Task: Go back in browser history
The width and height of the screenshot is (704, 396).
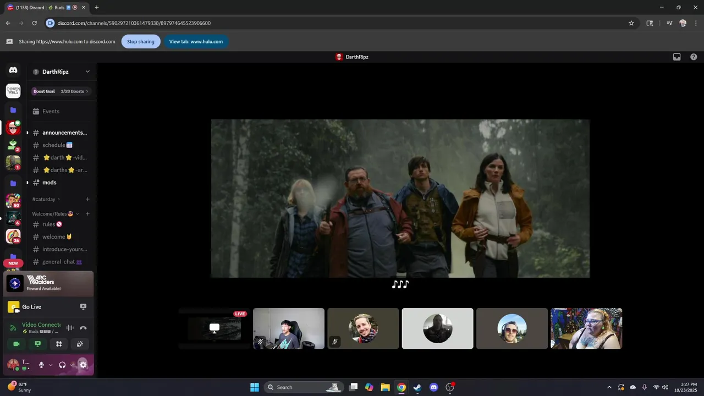Action: (8, 23)
